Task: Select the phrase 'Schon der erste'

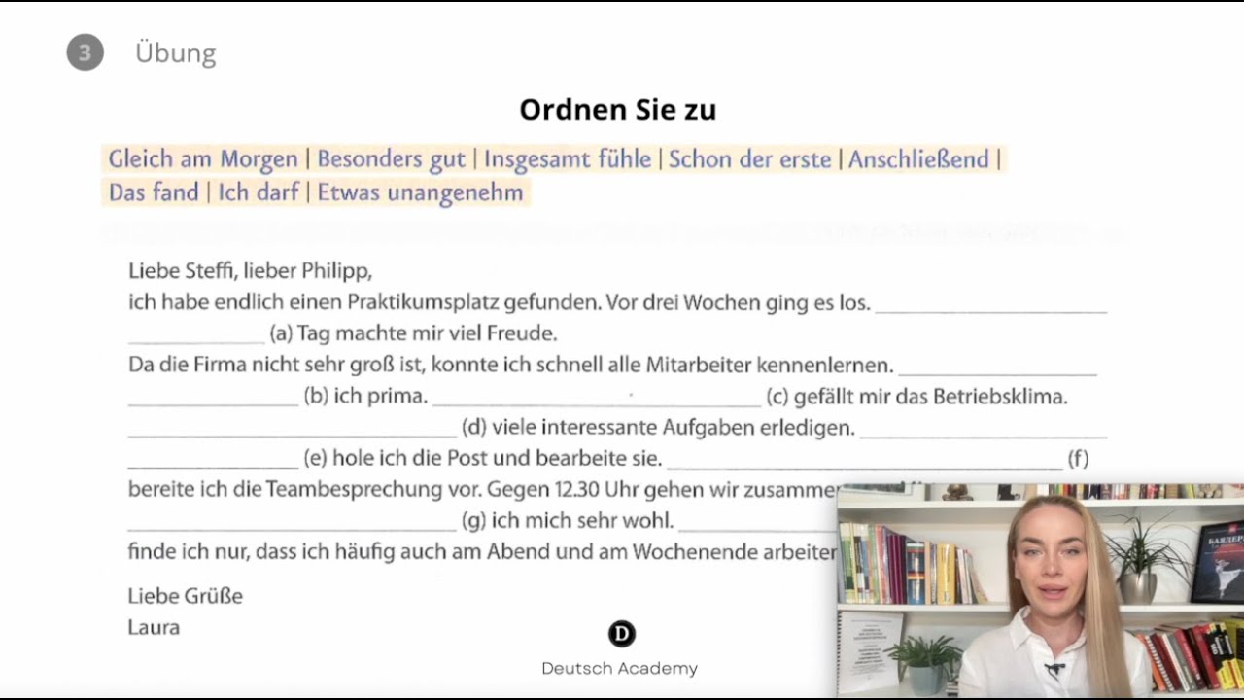Action: 750,159
